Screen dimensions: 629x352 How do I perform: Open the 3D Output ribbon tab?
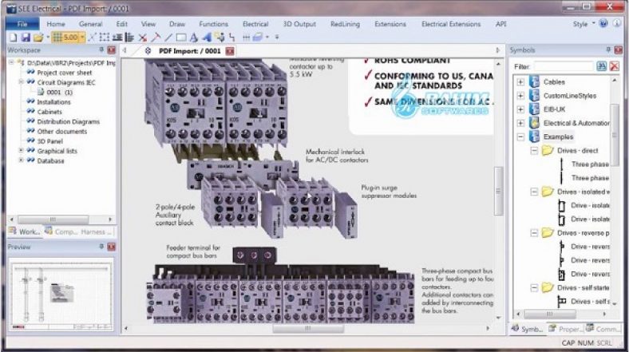coord(299,24)
